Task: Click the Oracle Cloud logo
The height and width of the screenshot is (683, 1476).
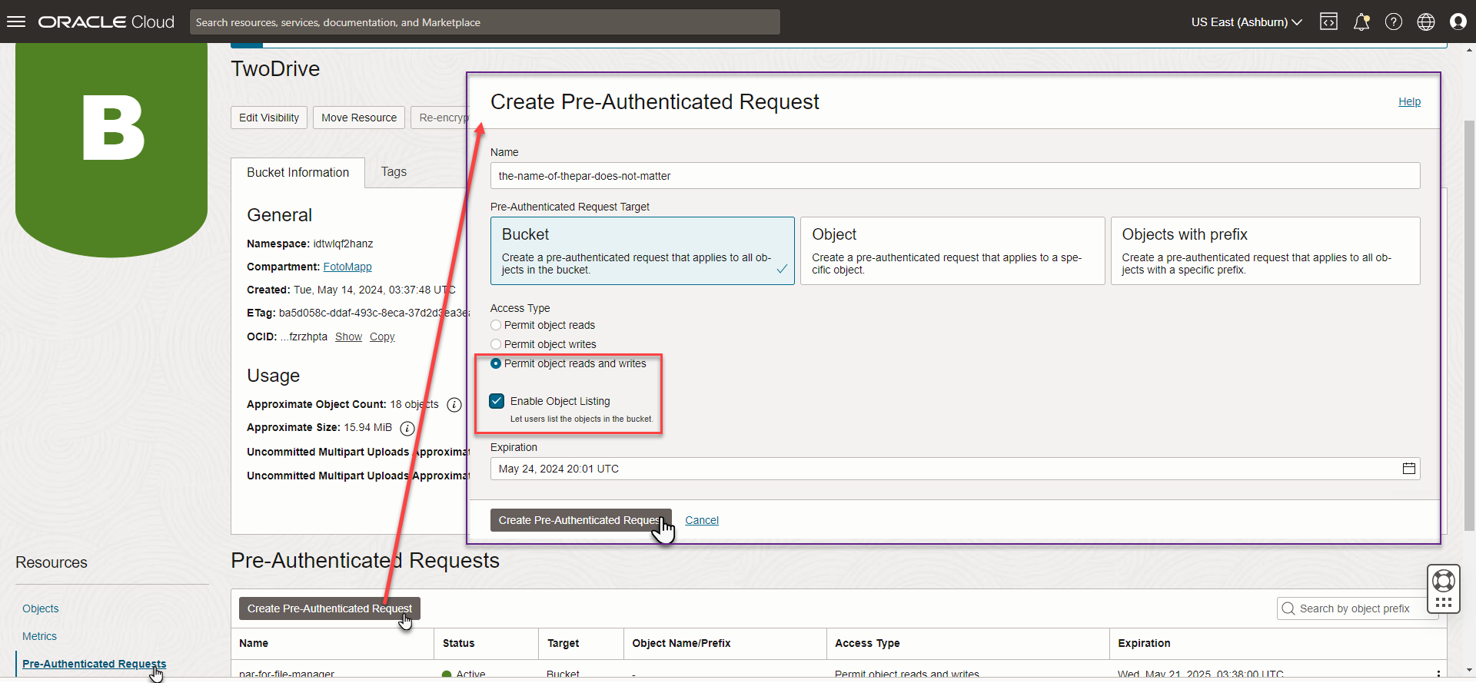Action: tap(106, 22)
